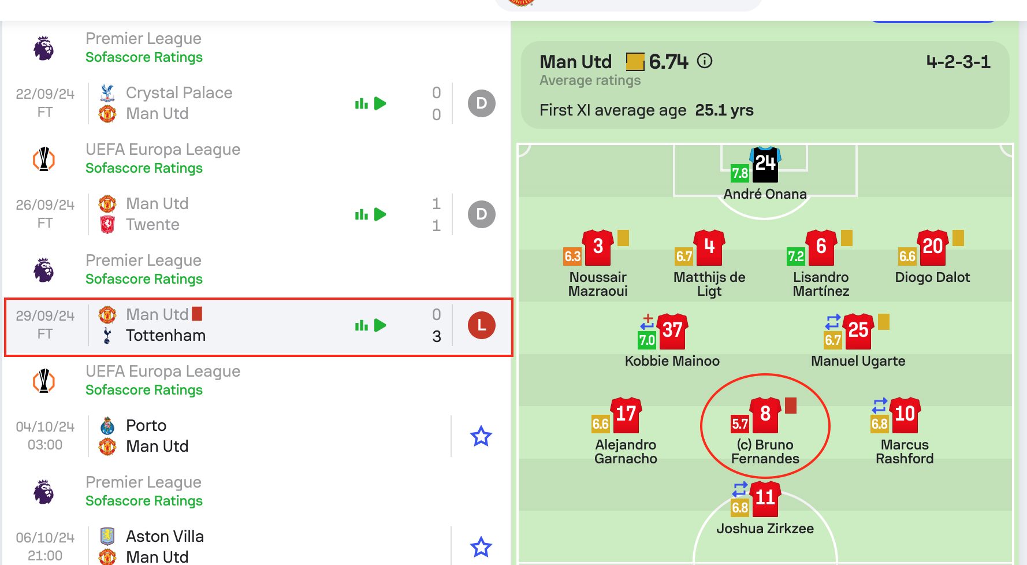The height and width of the screenshot is (565, 1027).
Task: Open Kobbie Mainoo's player shirt 37
Action: pos(672,331)
